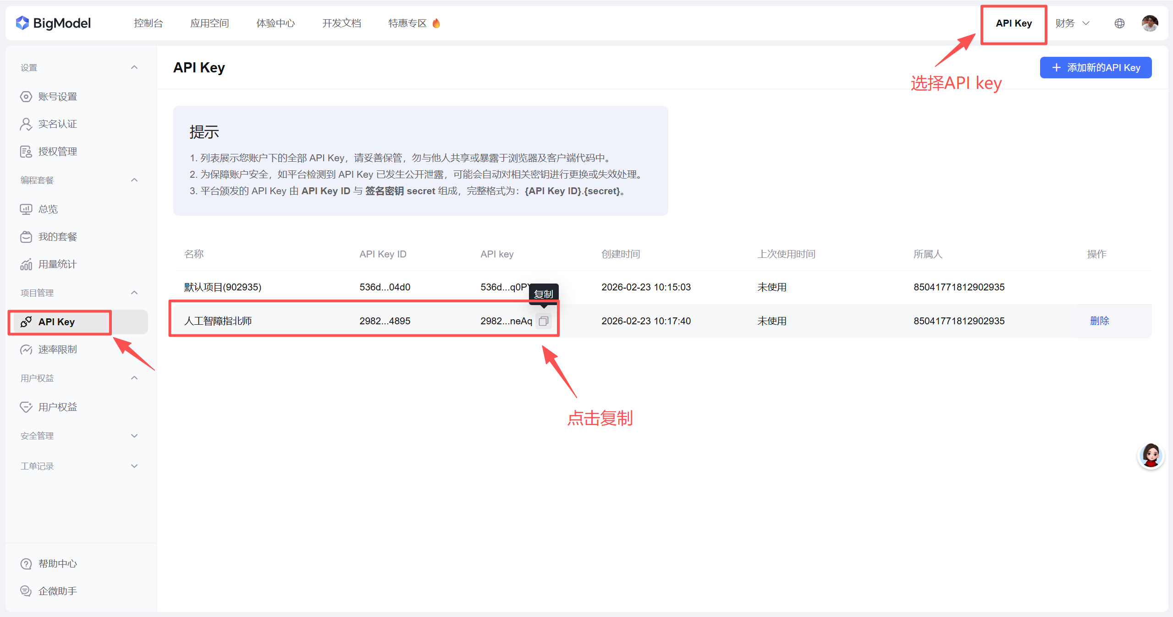The height and width of the screenshot is (617, 1173).
Task: Open 速率限制 in sidebar
Action: click(57, 349)
